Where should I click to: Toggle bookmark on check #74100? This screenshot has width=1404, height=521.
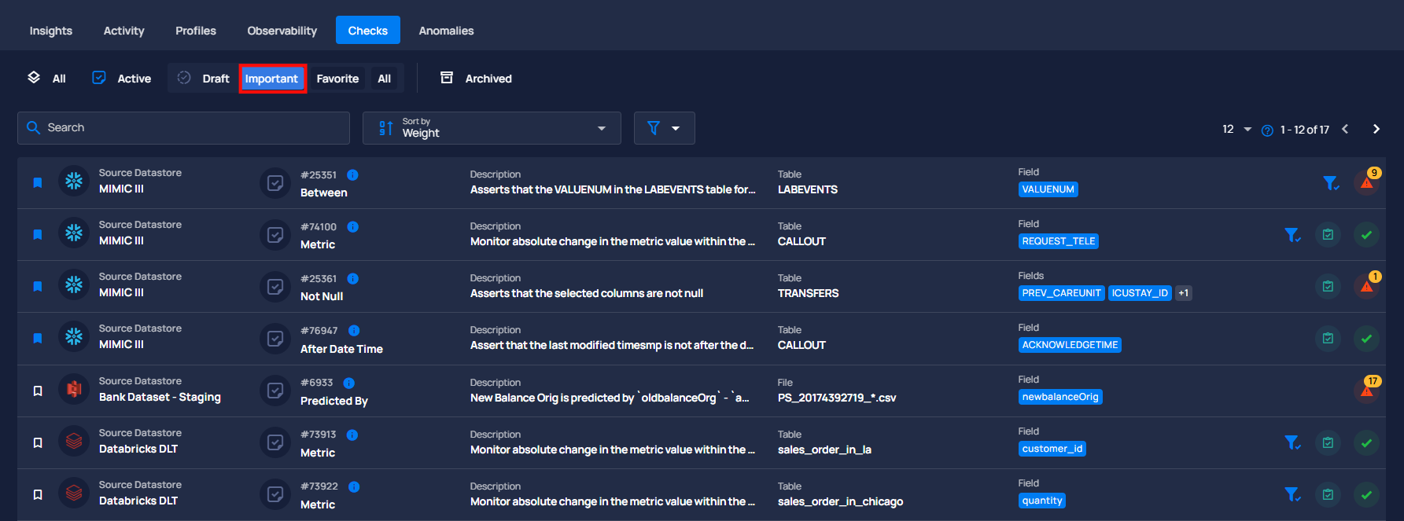(37, 234)
